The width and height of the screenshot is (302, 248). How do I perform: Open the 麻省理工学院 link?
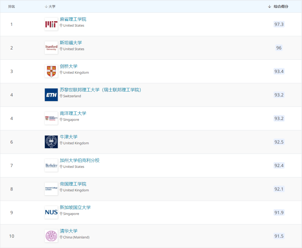coord(73,19)
